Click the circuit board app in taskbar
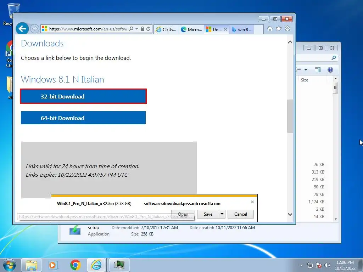The width and height of the screenshot is (363, 272). [x=119, y=265]
